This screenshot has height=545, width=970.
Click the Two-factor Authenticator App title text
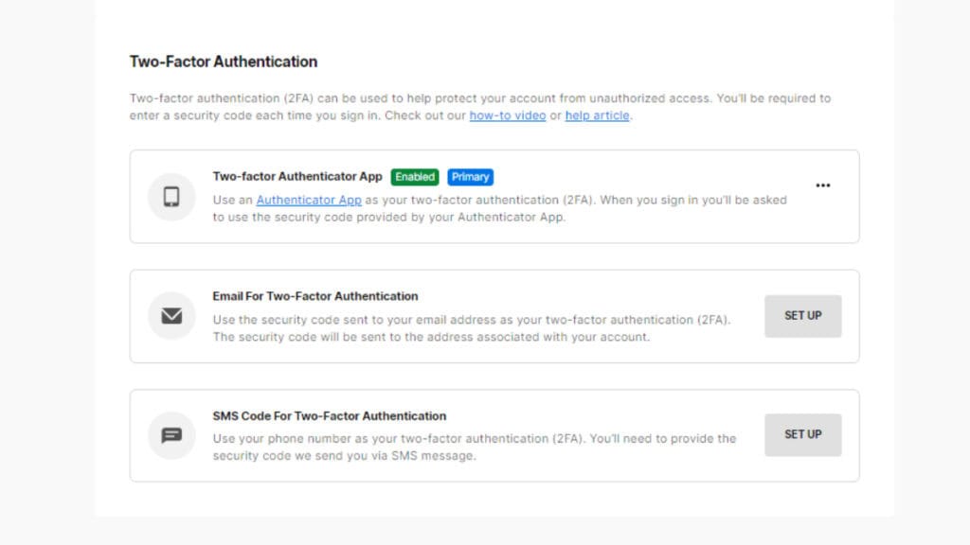[297, 177]
